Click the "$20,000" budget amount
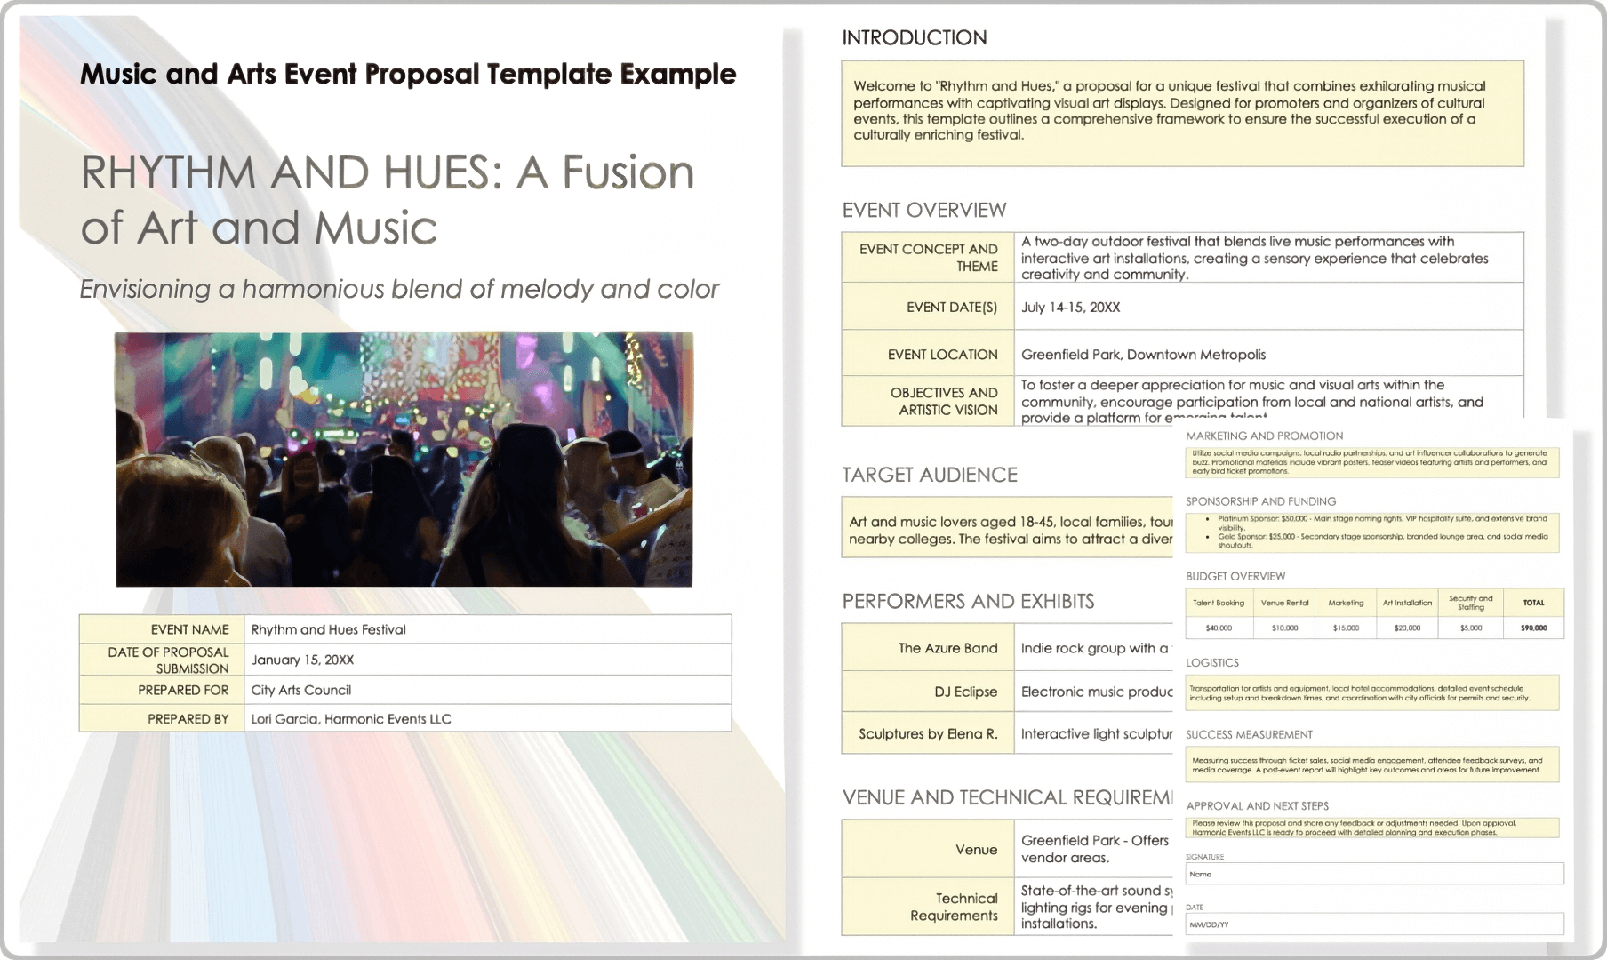The height and width of the screenshot is (960, 1607). 1407,628
